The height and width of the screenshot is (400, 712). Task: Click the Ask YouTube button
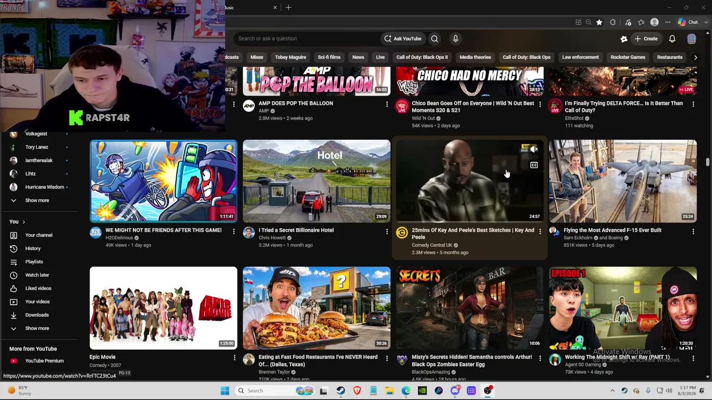coord(402,38)
